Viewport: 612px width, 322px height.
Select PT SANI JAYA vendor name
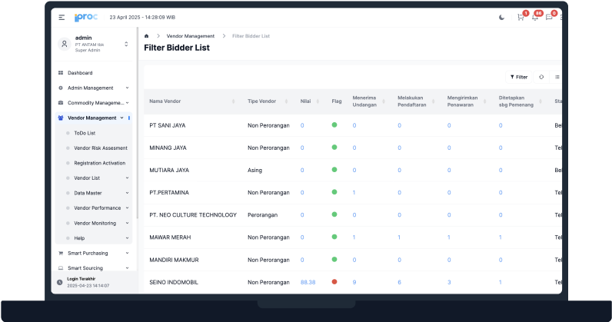point(168,125)
